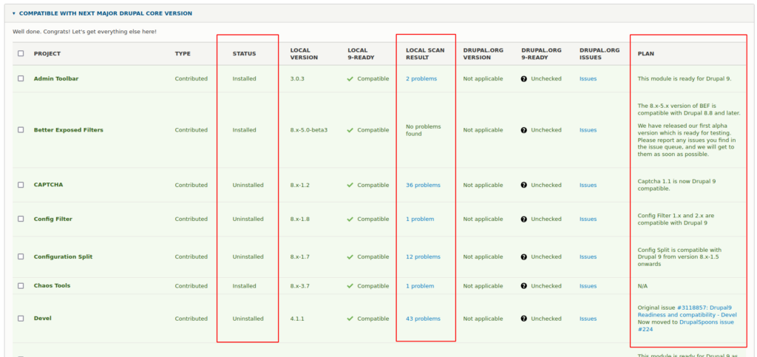This screenshot has height=357, width=757.
Task: Tick the Configuration Split row checkbox
Action: [21, 256]
